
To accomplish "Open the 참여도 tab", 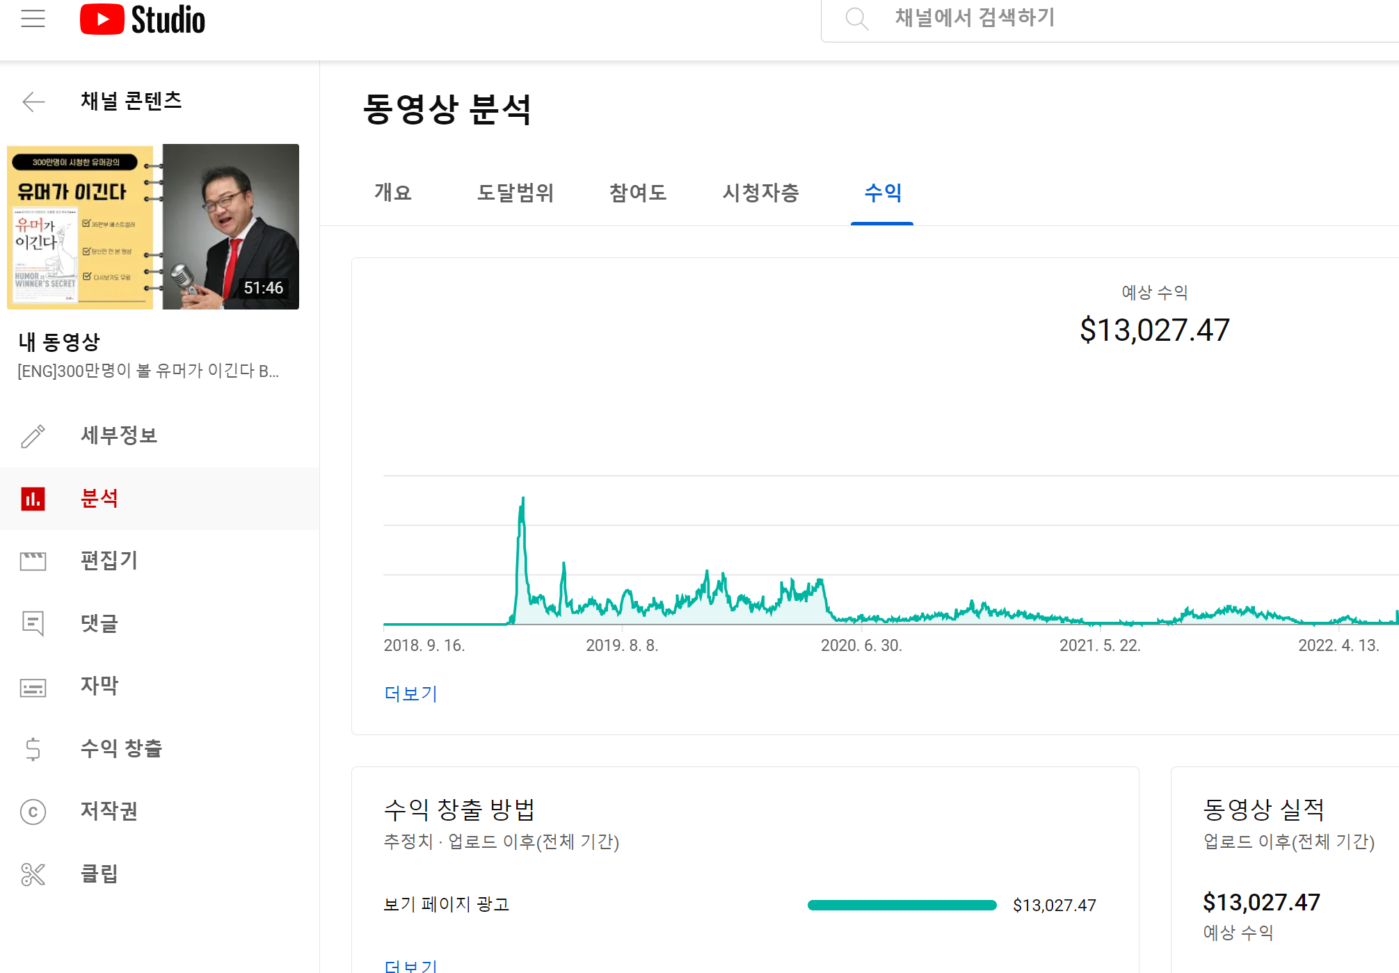I will pos(638,193).
